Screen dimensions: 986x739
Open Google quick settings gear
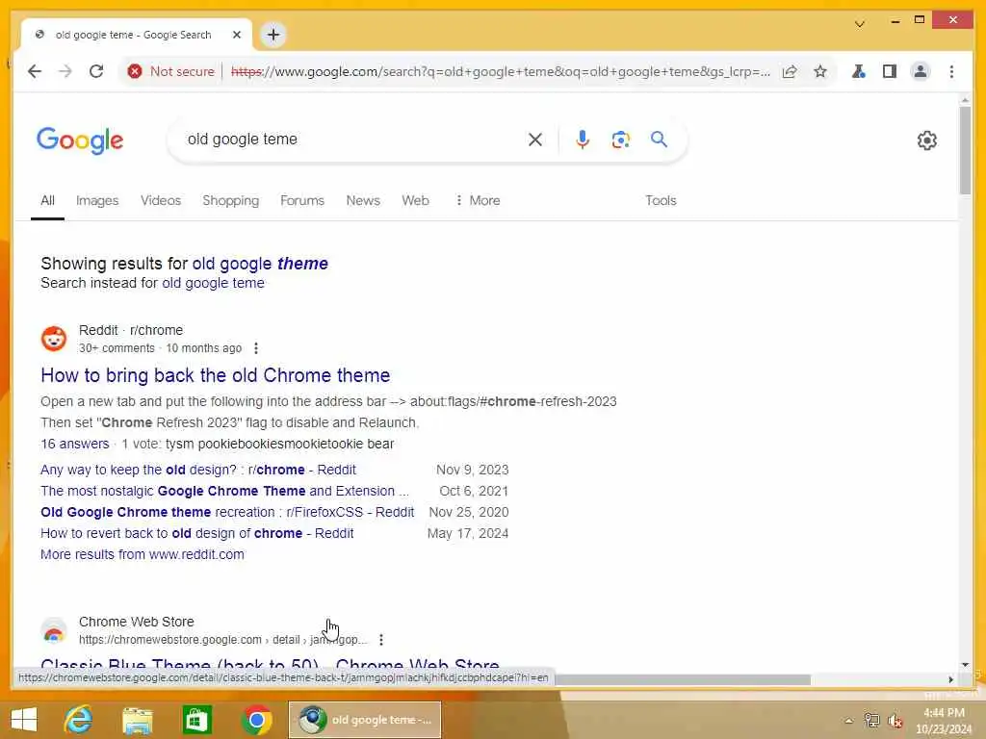point(927,140)
